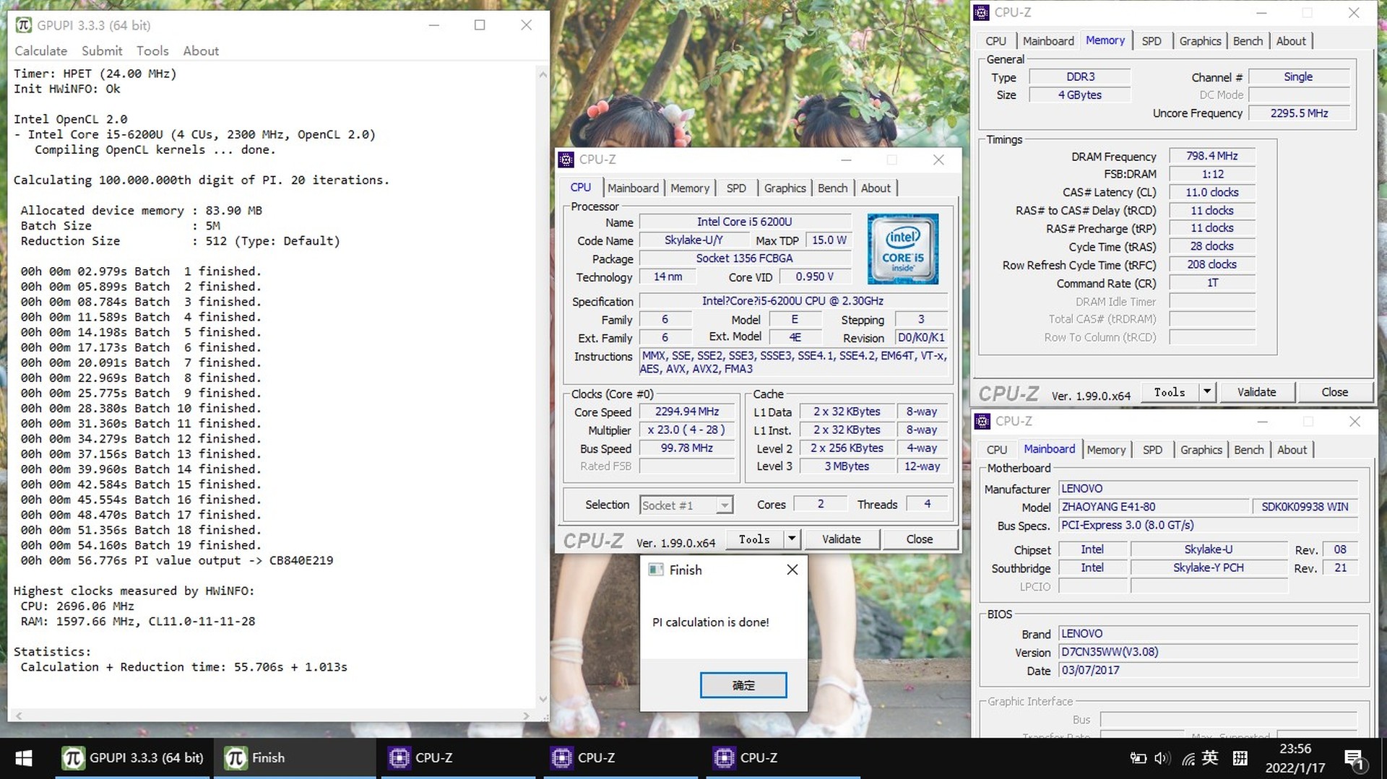The height and width of the screenshot is (779, 1387).
Task: Switch to GPUPI 3.3.3 taskbar button
Action: (x=133, y=758)
